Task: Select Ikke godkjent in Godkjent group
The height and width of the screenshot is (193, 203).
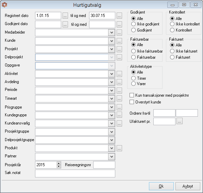Action: click(x=145, y=24)
